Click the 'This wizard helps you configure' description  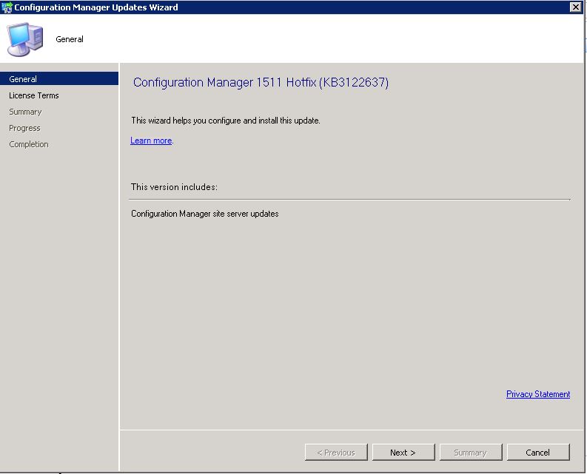(x=226, y=121)
